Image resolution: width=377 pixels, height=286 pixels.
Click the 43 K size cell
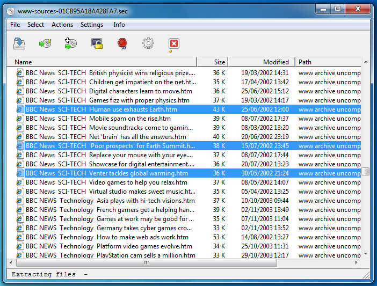(219, 109)
